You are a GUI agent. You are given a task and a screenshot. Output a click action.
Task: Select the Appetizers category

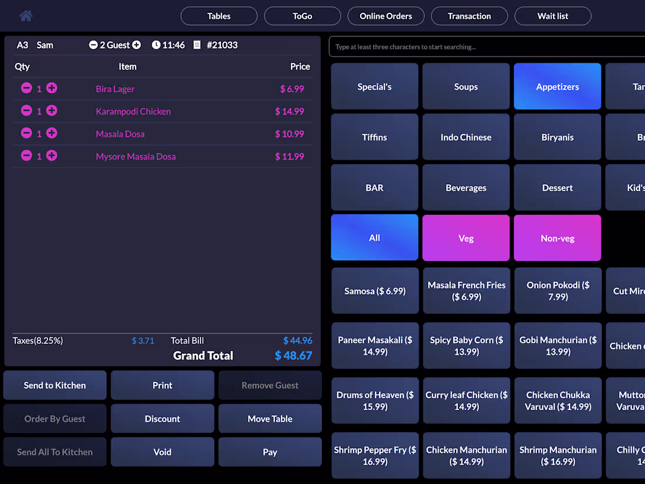(x=558, y=86)
